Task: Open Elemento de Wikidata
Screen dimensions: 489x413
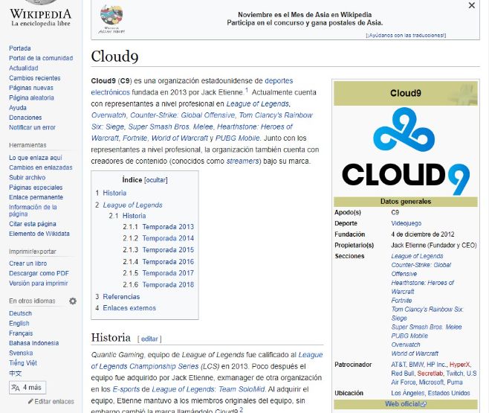Action: click(39, 234)
